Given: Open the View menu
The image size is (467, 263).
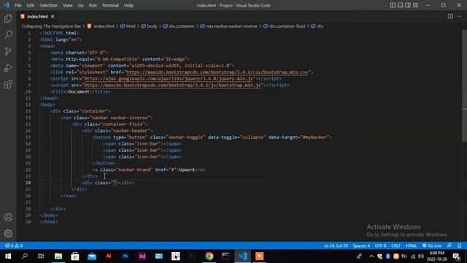Looking at the screenshot, I should coord(68,5).
